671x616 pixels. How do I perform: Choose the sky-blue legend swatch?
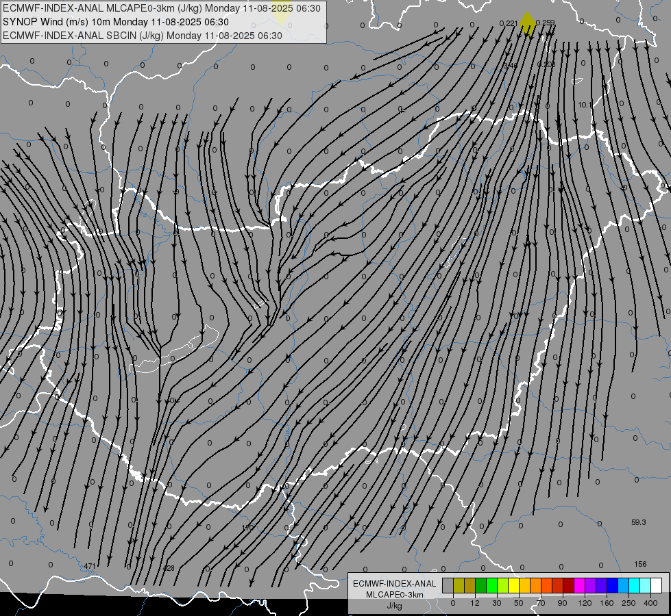coord(624,585)
